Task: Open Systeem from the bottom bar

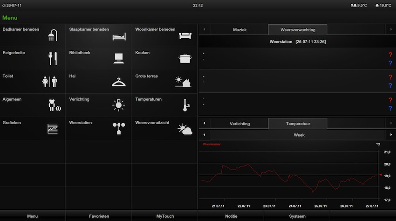Action: (x=297, y=216)
